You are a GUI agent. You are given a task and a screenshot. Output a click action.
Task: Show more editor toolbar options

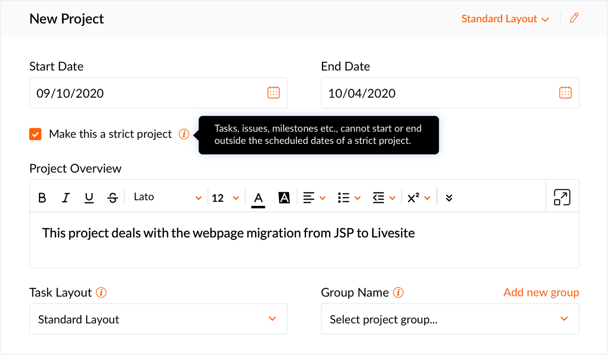(449, 198)
